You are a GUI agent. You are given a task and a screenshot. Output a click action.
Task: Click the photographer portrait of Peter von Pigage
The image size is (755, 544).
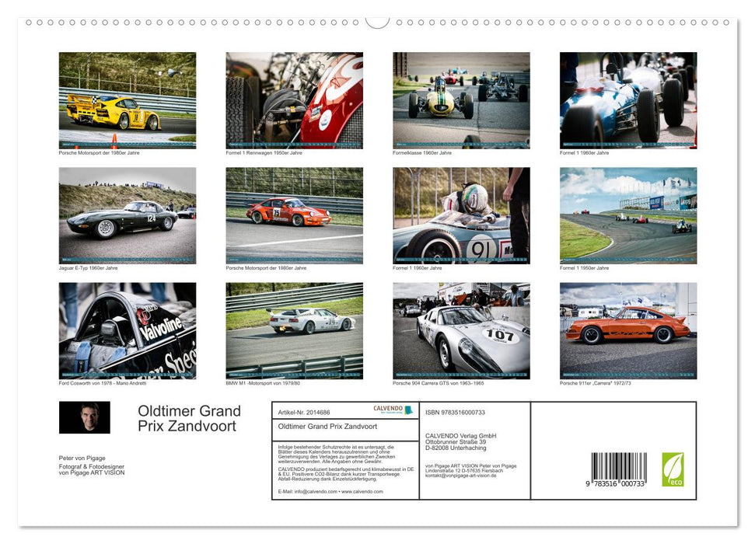(x=86, y=417)
